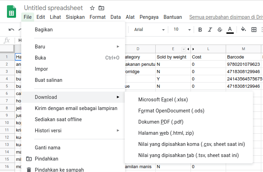Download as Format OpenDocument (.ods)
Screen dimensions: 263x172
[x=189, y=111]
